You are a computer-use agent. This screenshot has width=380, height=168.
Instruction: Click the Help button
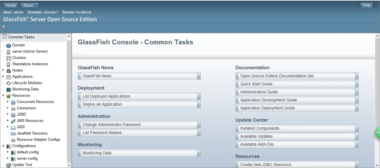(367, 5)
